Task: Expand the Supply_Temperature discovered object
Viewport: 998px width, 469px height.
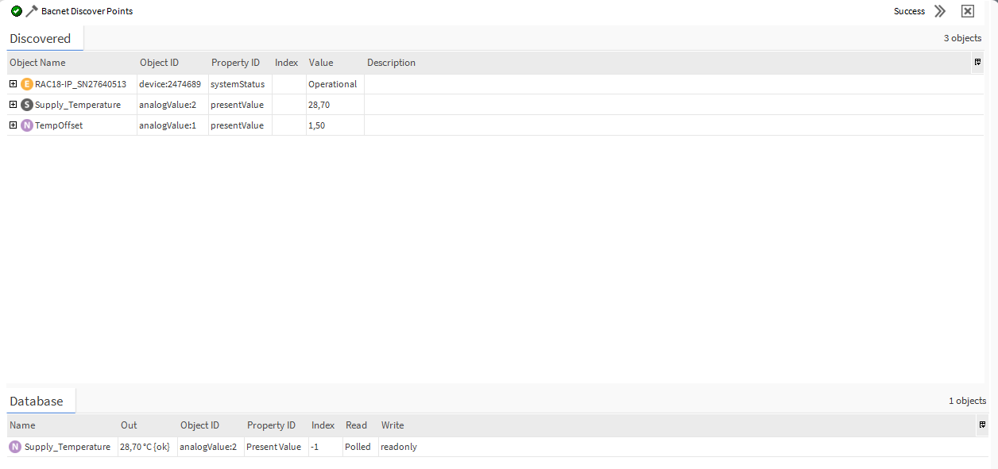Action: pyautogui.click(x=13, y=105)
